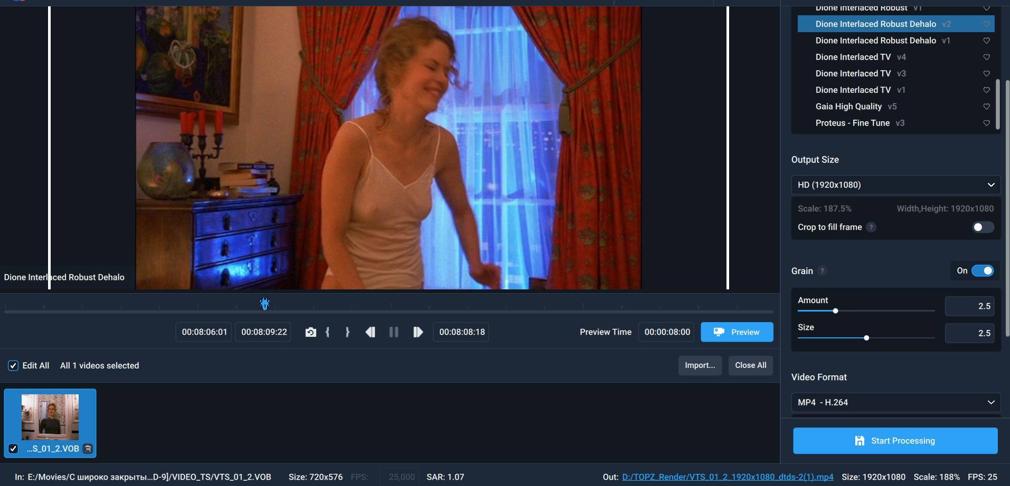Edit the Grain Size value field

(x=969, y=333)
